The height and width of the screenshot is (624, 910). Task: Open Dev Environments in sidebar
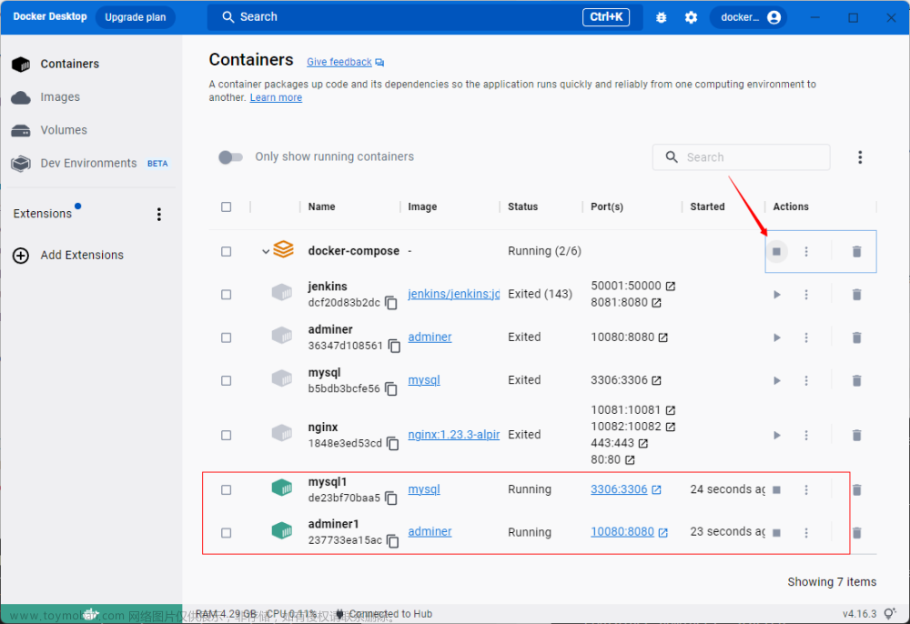(88, 164)
